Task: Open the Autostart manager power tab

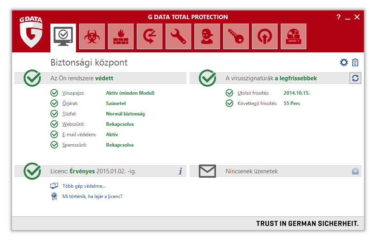Action: tap(265, 36)
